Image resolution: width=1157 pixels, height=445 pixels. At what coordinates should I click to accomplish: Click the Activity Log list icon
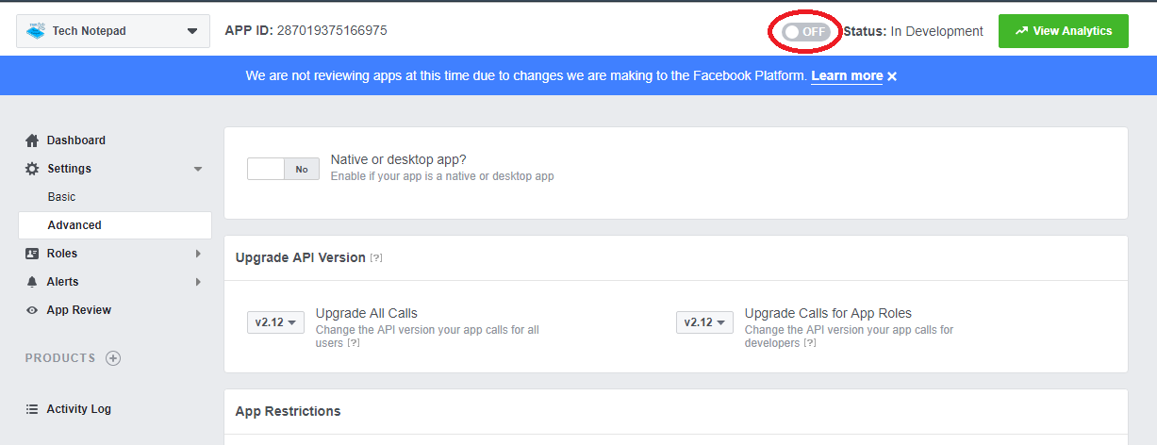(x=32, y=409)
